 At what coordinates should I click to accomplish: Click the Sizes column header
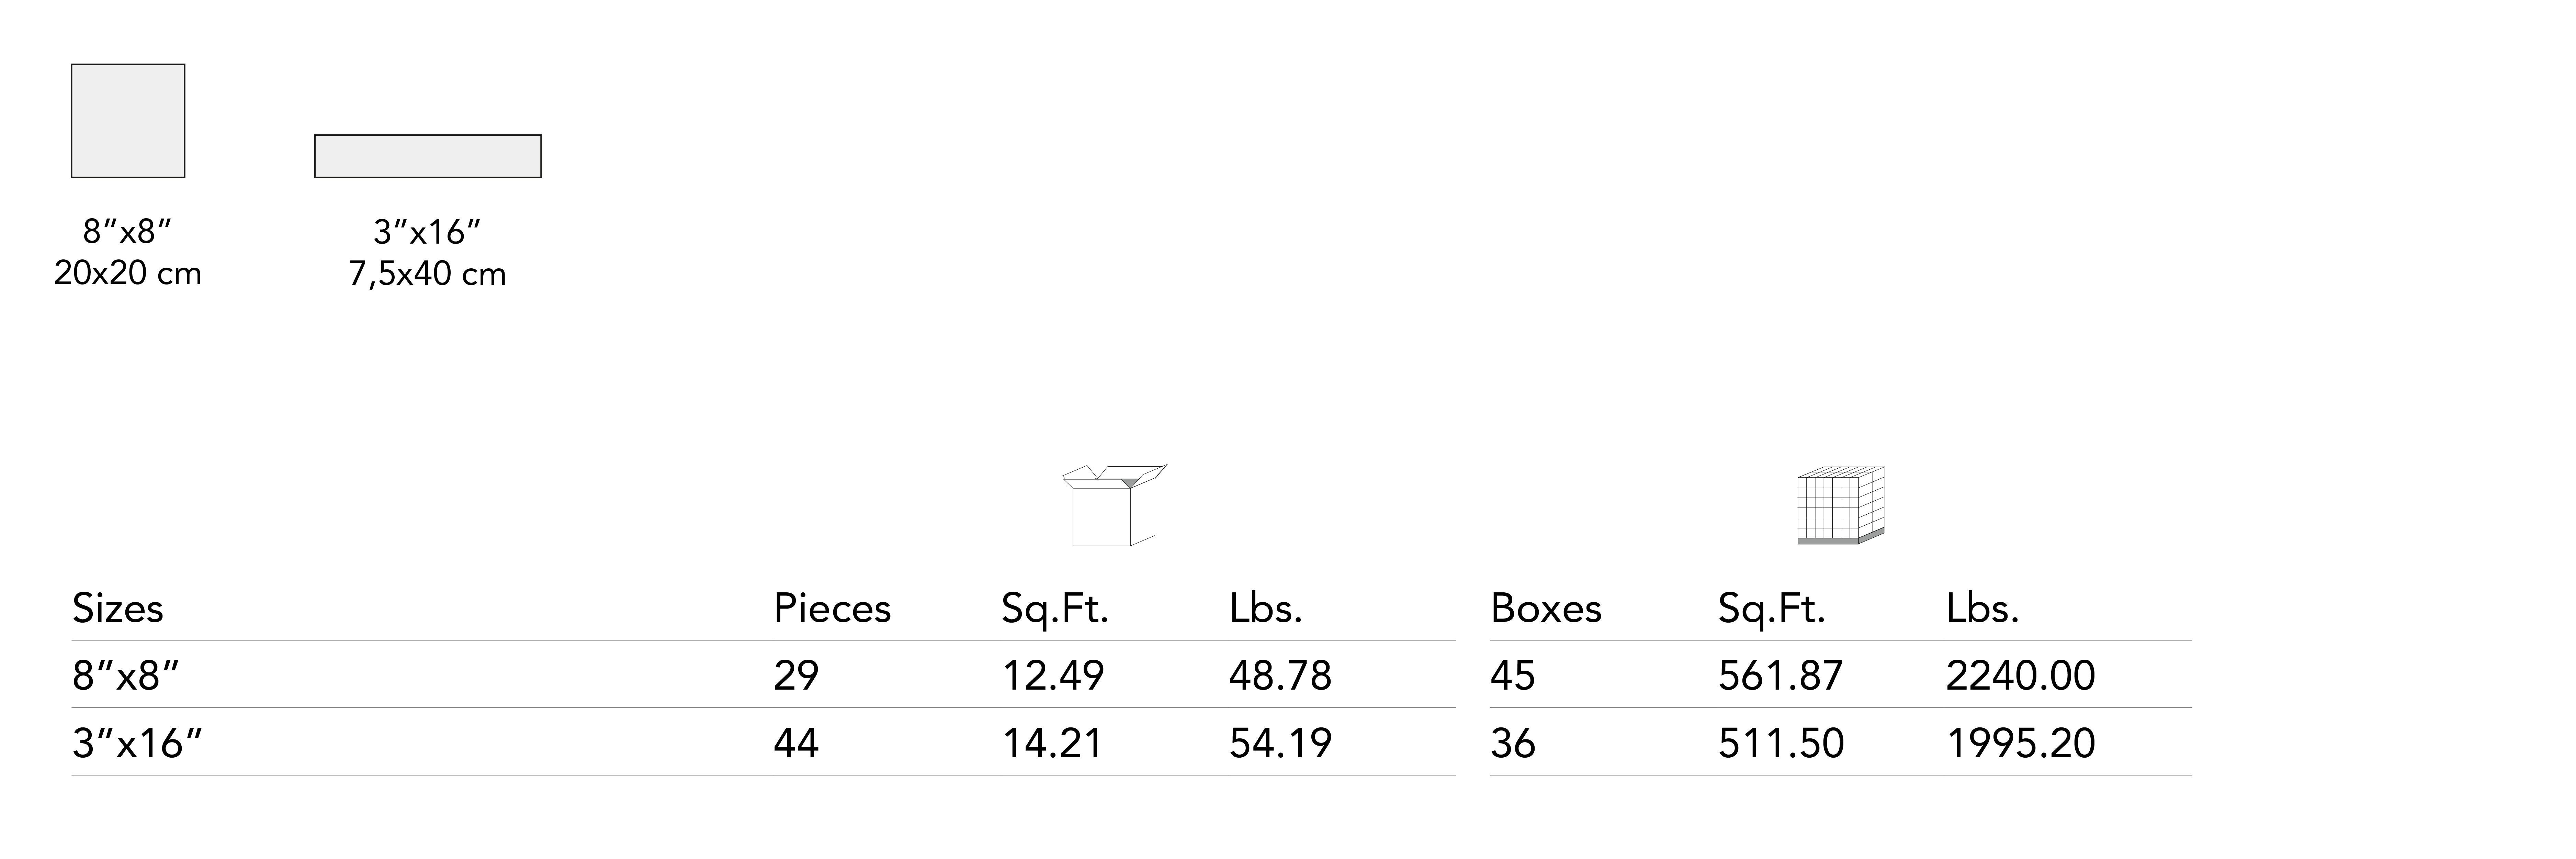coord(118,608)
